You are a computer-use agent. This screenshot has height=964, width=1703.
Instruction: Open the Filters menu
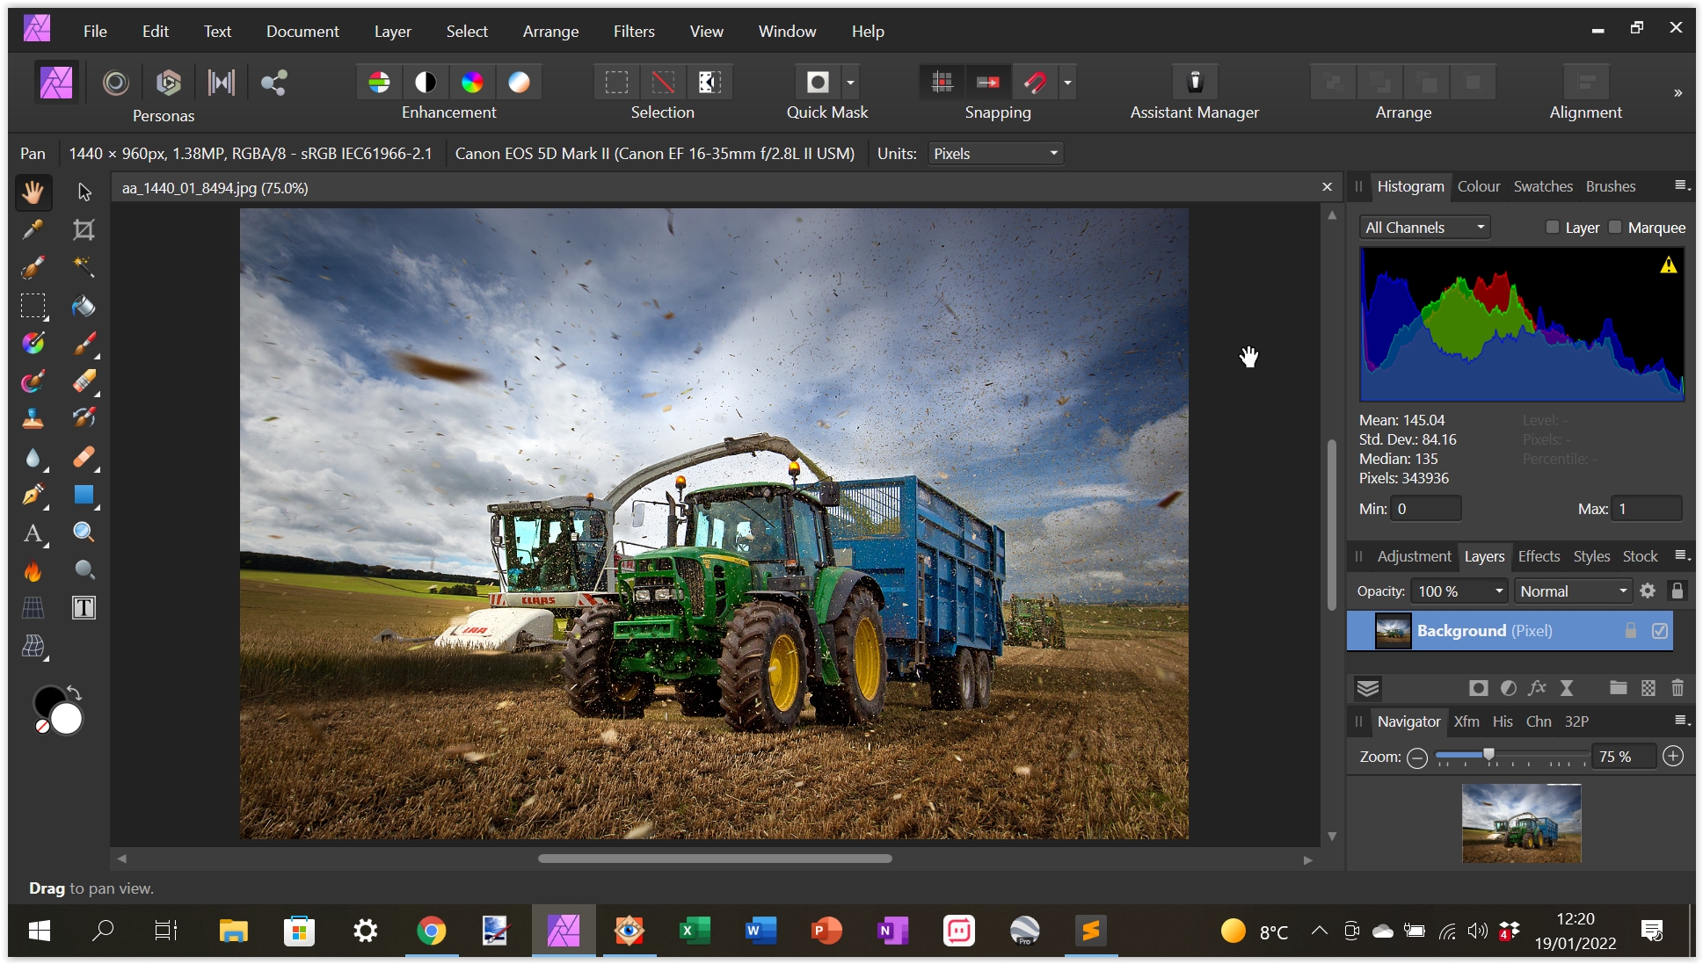click(634, 31)
